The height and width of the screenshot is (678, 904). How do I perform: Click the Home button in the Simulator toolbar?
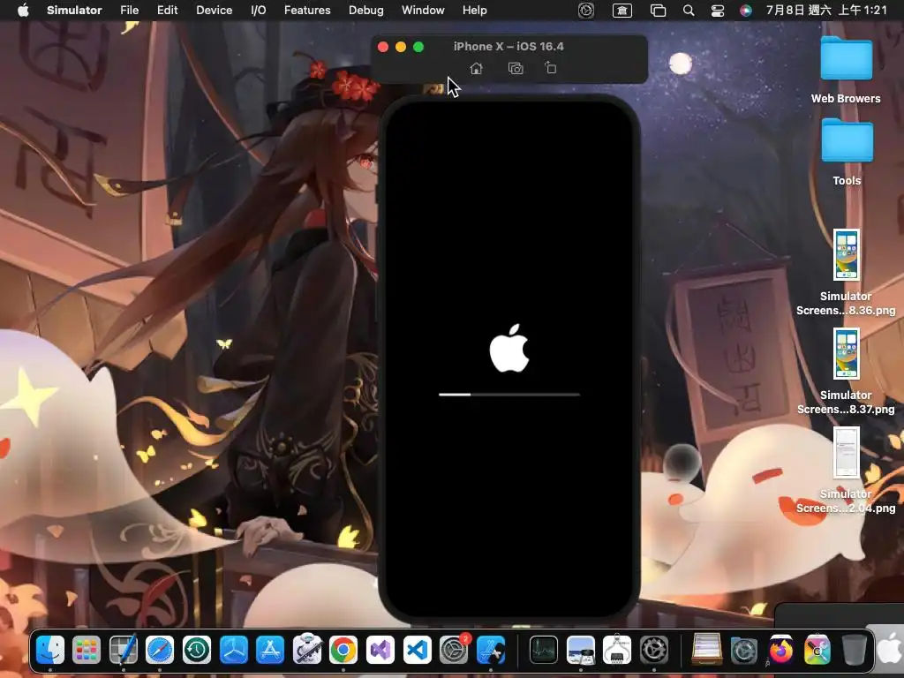coord(476,69)
